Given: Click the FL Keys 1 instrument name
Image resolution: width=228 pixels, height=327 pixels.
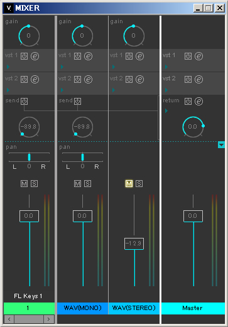Looking at the screenshot, I should click(28, 296).
